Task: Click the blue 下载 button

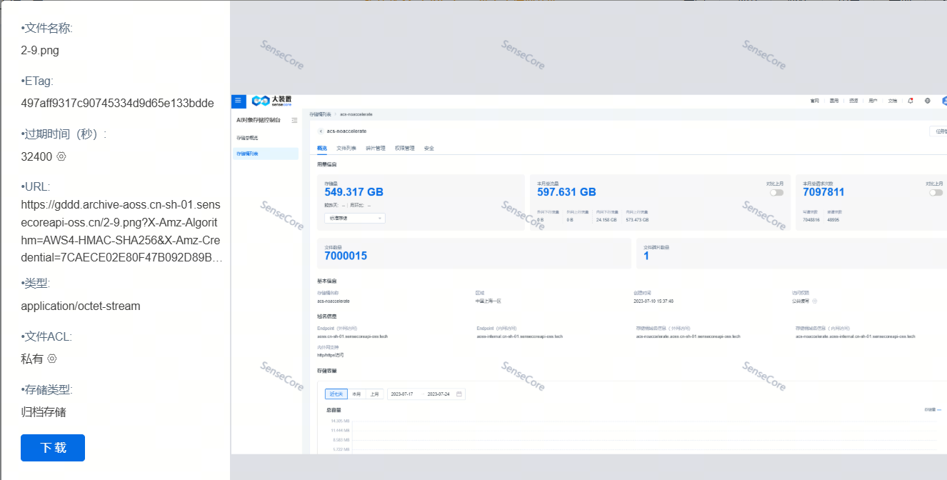Action: pos(53,448)
